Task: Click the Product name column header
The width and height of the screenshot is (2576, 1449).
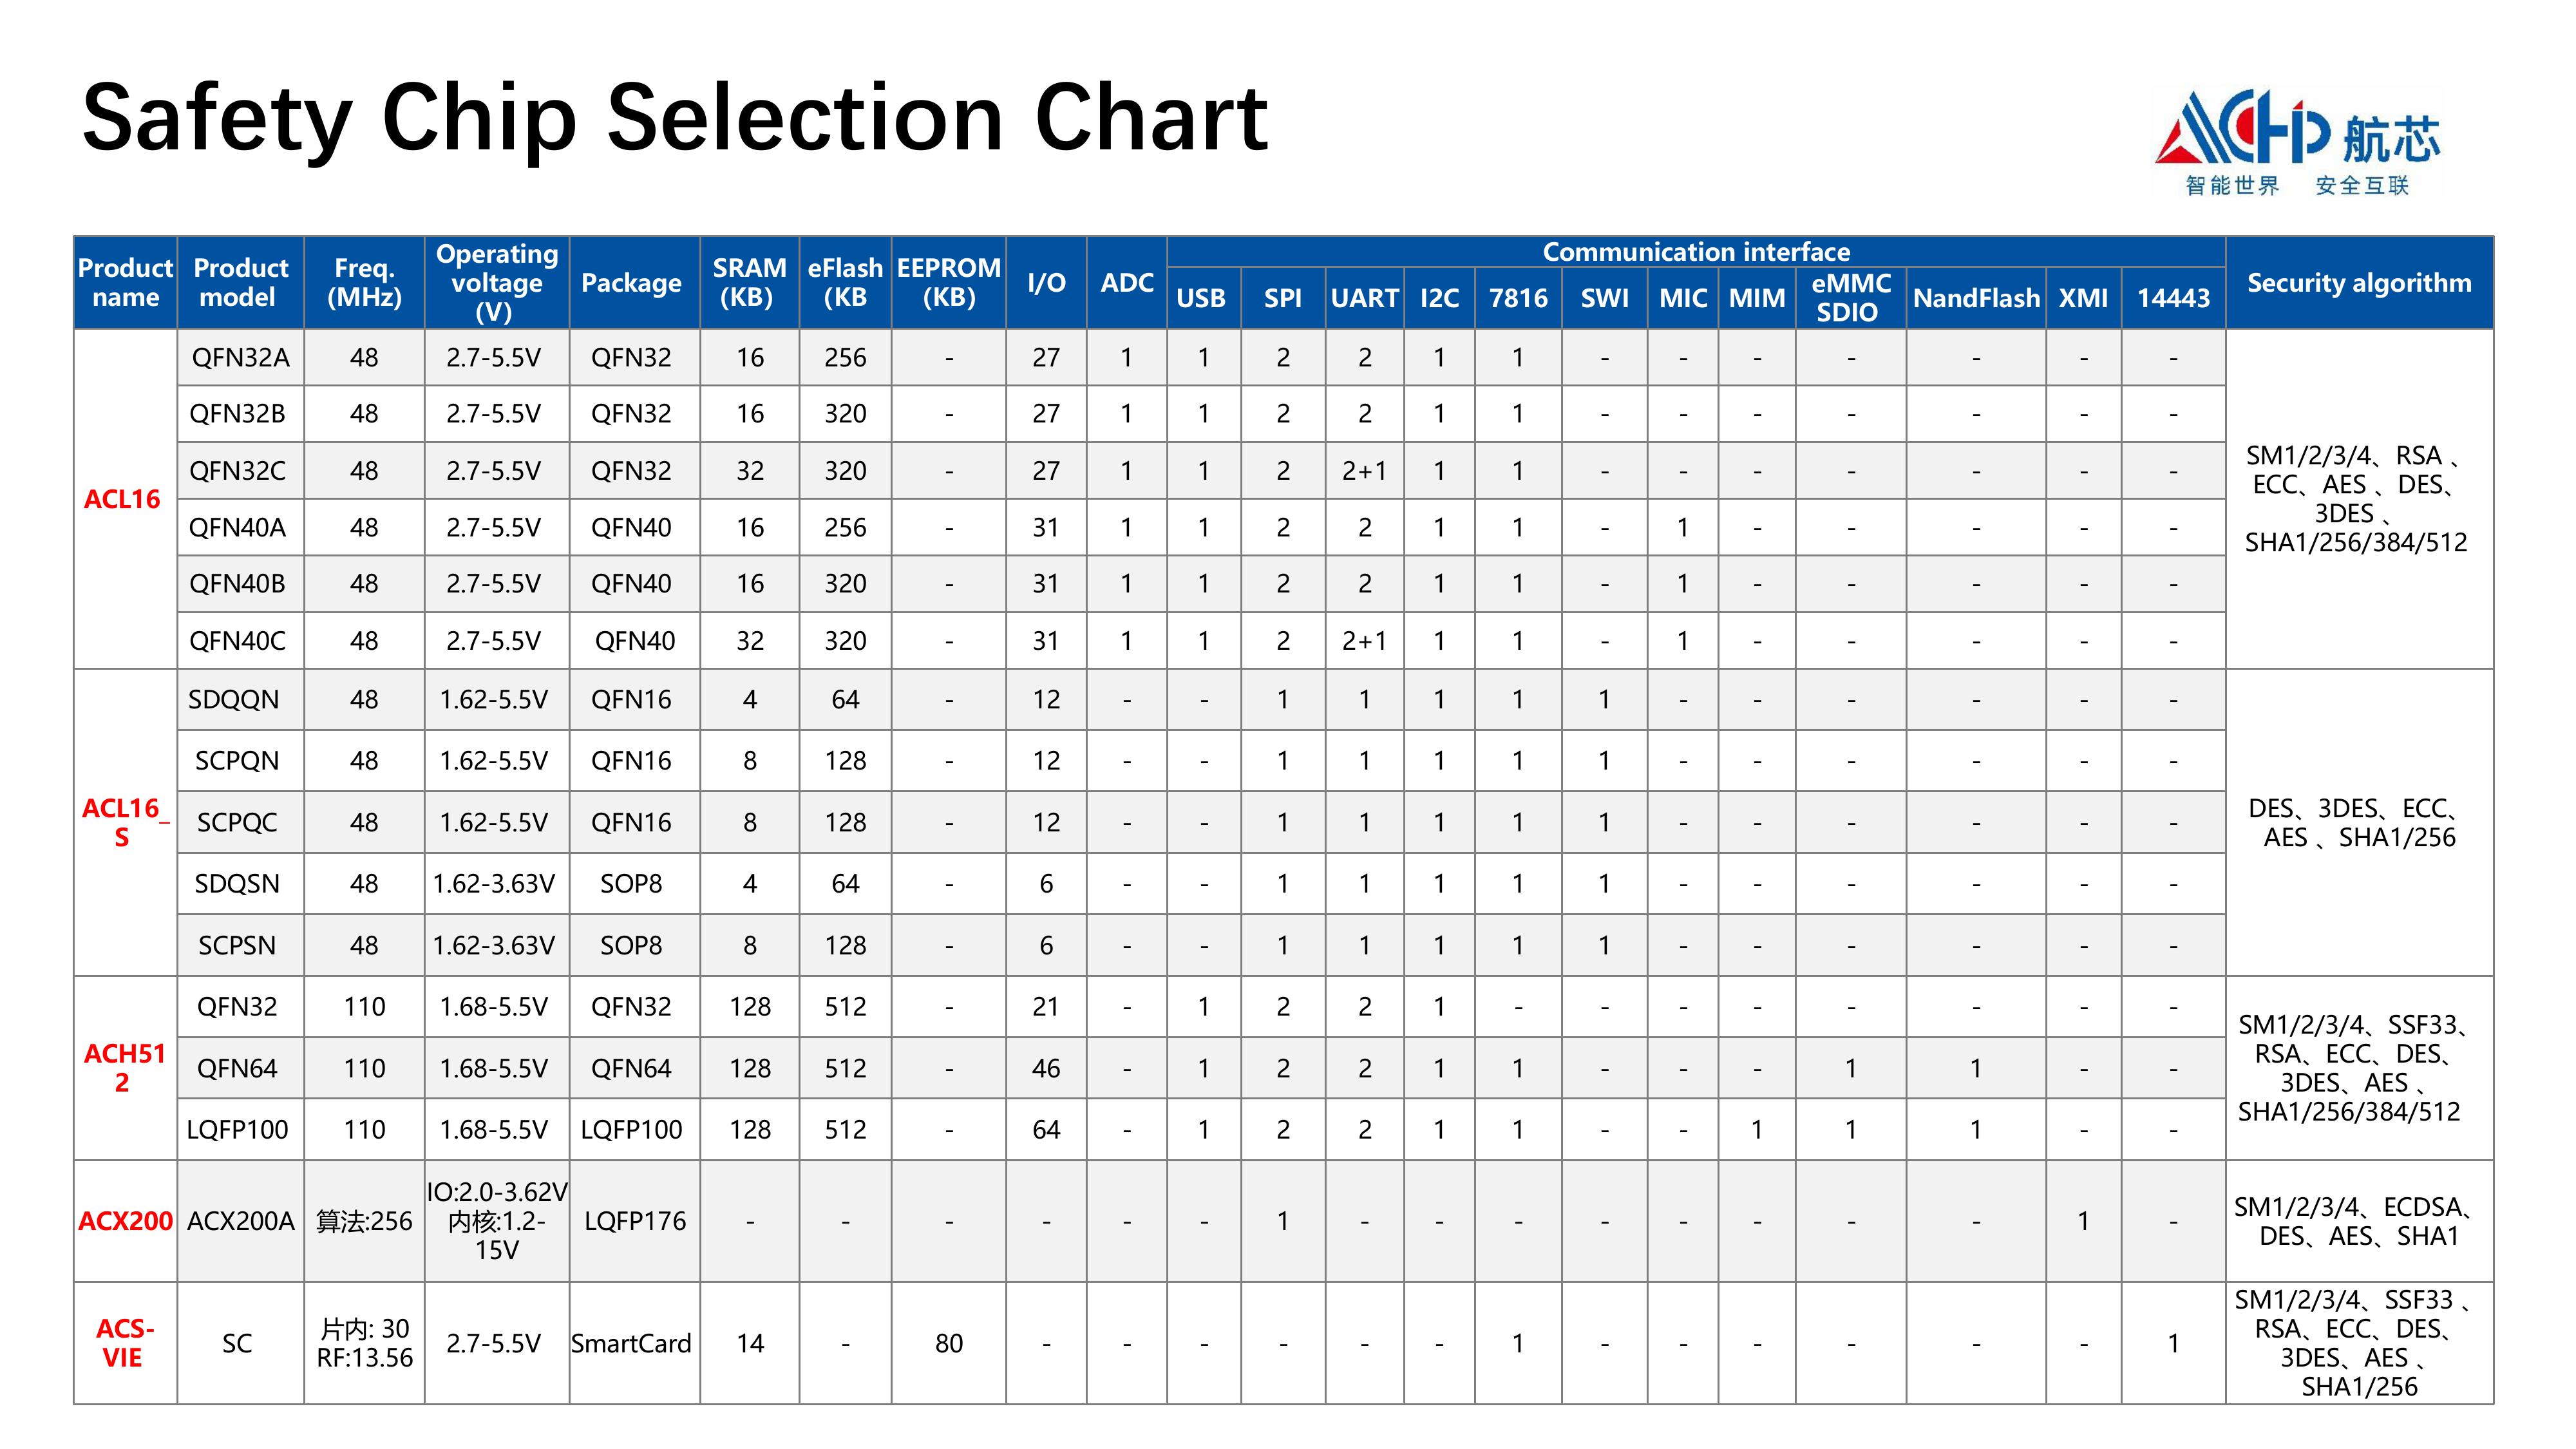Action: click(x=125, y=283)
